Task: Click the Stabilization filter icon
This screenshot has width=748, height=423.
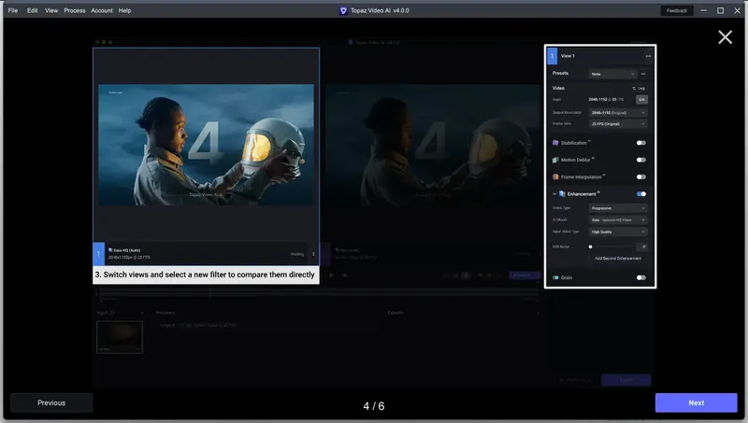Action: coord(555,143)
